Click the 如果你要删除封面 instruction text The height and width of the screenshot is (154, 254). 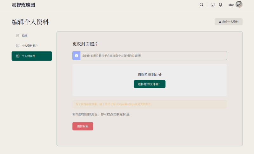click(102, 114)
